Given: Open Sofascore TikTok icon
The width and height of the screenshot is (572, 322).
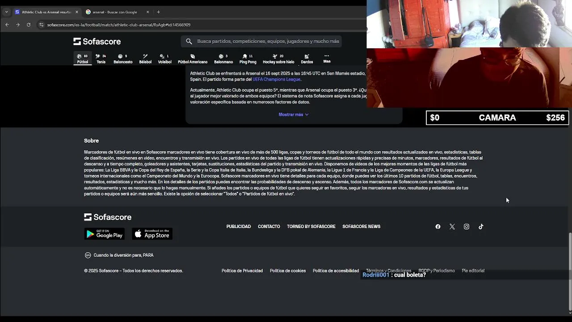Looking at the screenshot, I should click(x=481, y=227).
